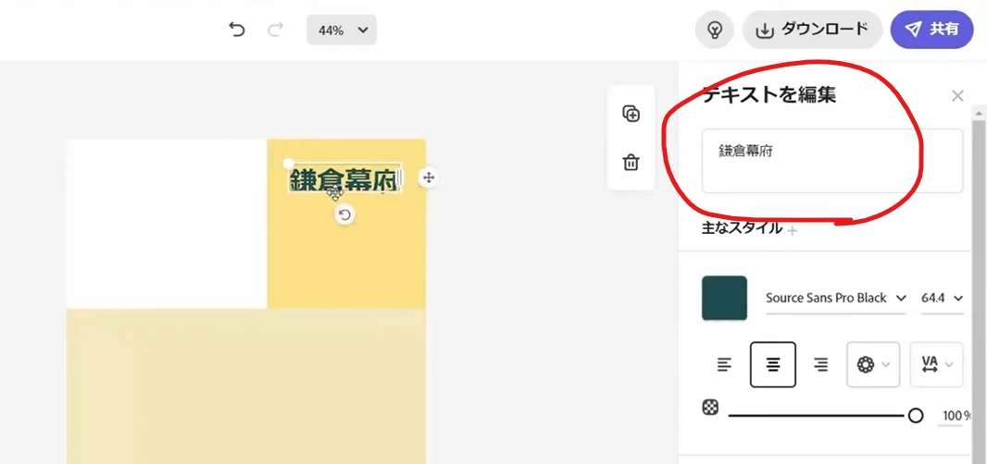The height and width of the screenshot is (464, 987).
Task: Expand the 64.4 font size dropdown
Action: (942, 298)
